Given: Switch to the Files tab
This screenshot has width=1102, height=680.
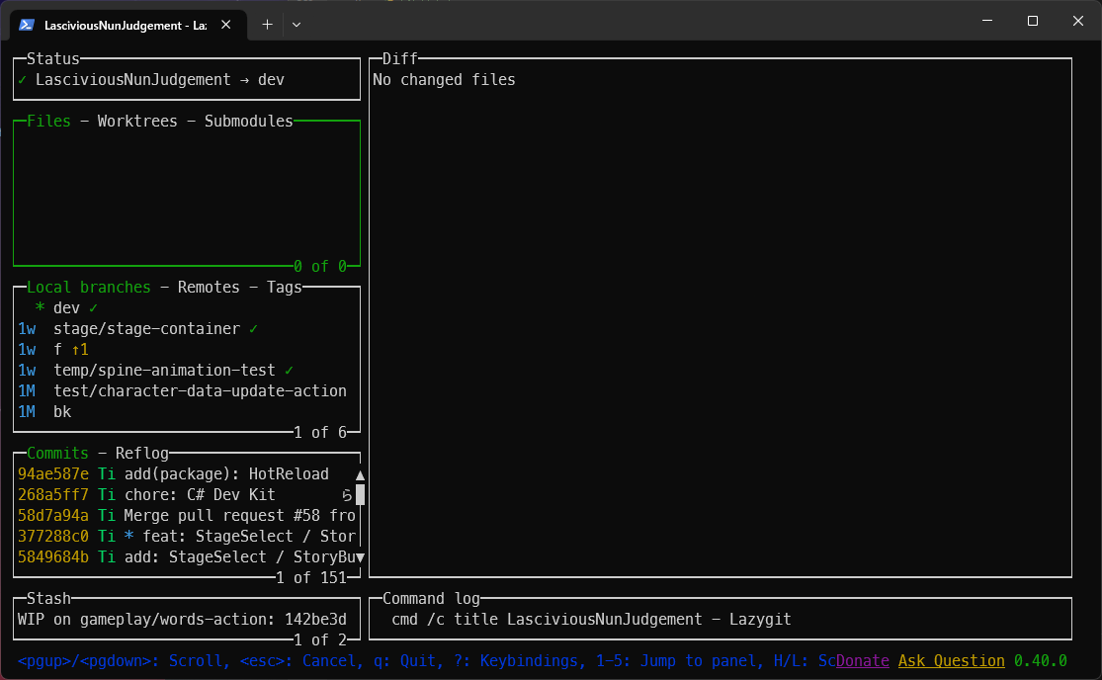Looking at the screenshot, I should (x=48, y=121).
